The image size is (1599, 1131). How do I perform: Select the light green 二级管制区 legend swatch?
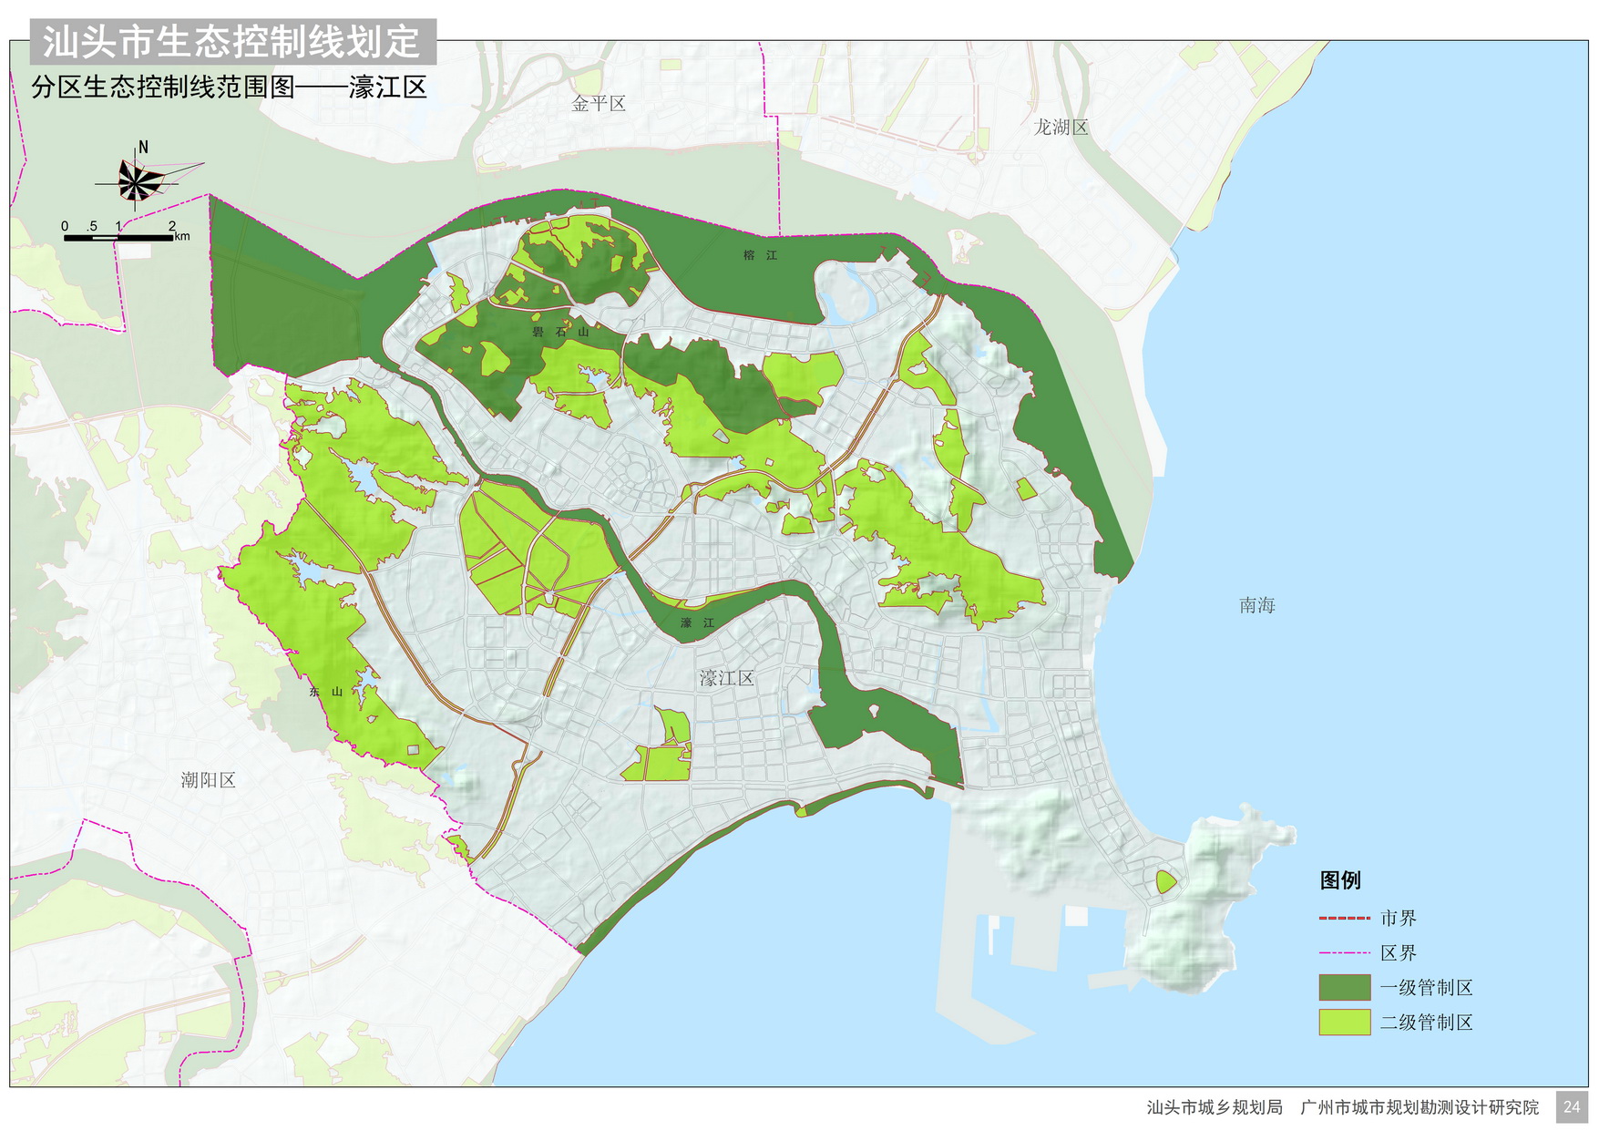coord(1344,1023)
